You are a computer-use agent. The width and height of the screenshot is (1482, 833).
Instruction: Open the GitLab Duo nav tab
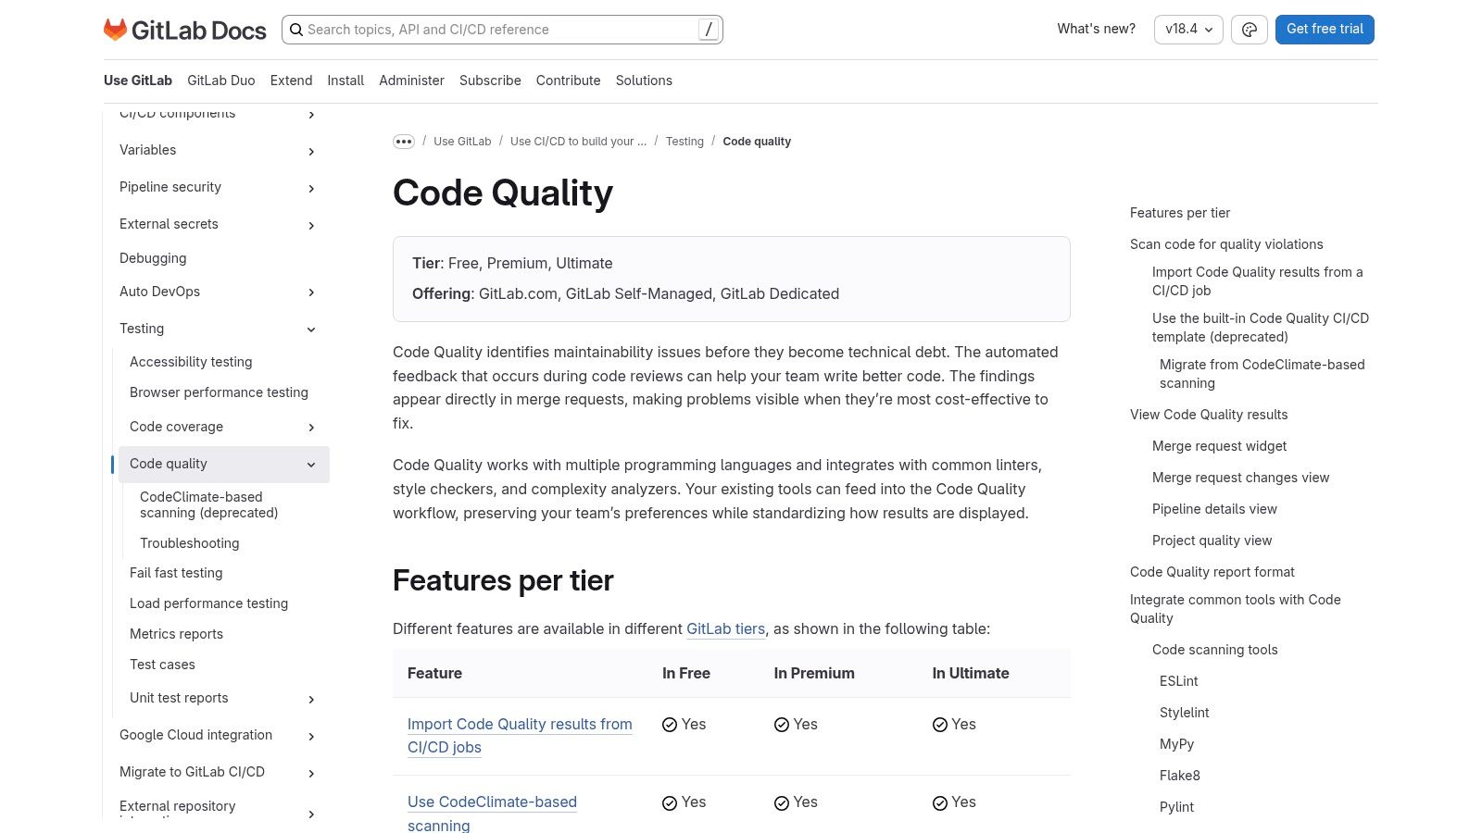click(220, 81)
